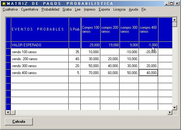Click the horizontal scrollbar right arrow
Viewport: 181px width, 130px height.
170,112
